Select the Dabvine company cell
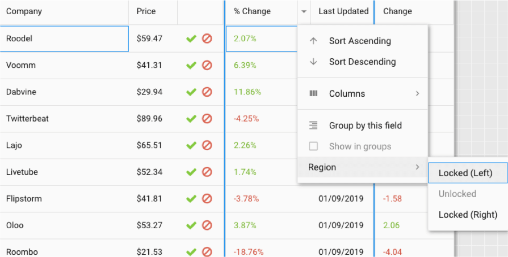 [x=64, y=92]
